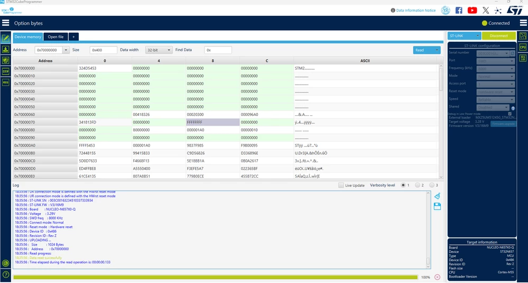Cancel operation with the red X icon
Screen dimensions: 528x283
point(438,277)
